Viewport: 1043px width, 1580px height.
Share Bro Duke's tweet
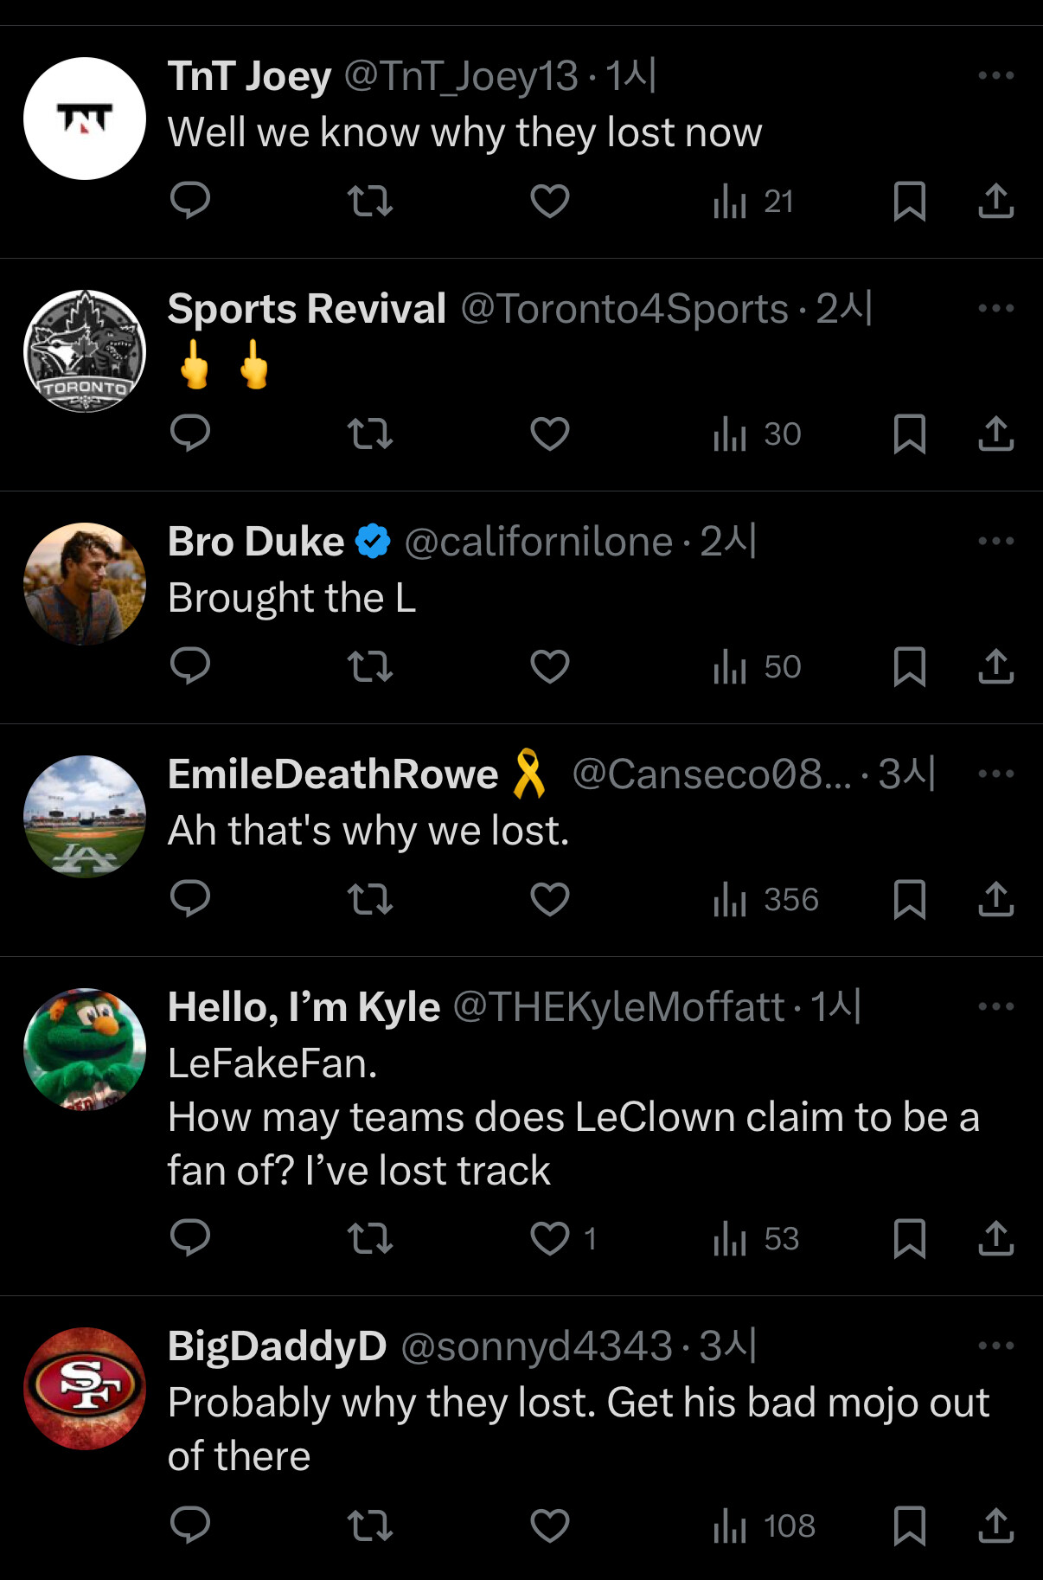(x=996, y=666)
